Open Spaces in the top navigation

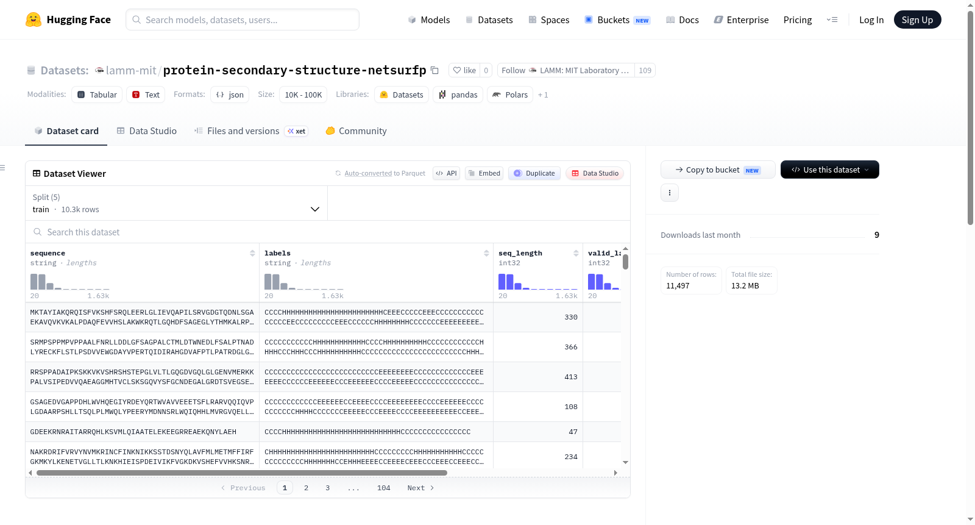click(548, 20)
